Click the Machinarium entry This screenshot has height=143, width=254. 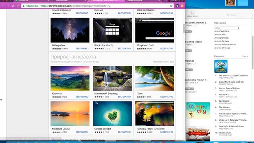coord(225,133)
